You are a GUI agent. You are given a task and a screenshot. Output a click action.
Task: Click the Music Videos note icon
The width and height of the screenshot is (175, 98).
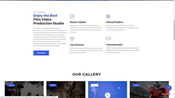(72, 16)
